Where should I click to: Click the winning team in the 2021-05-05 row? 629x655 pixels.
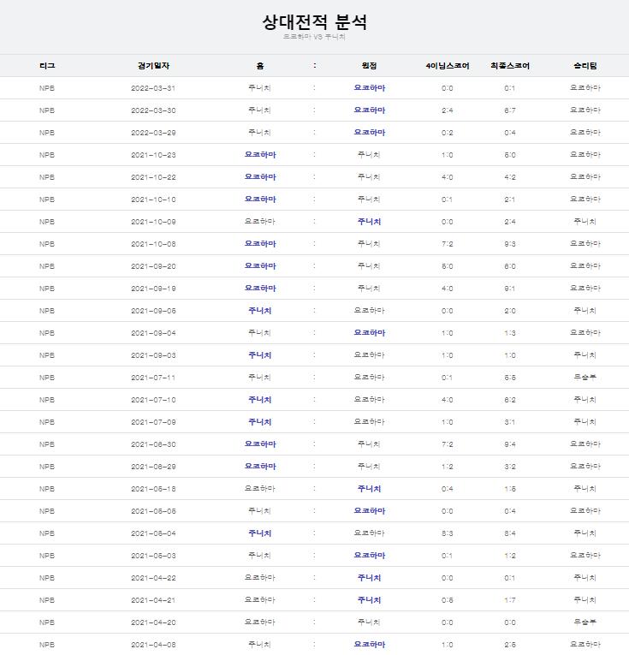click(585, 511)
